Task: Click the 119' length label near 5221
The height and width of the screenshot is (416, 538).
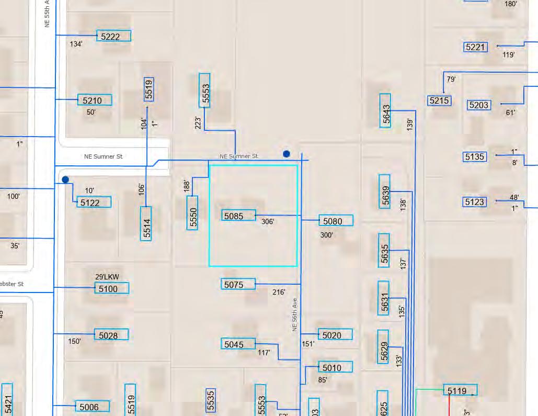Action: [x=509, y=54]
